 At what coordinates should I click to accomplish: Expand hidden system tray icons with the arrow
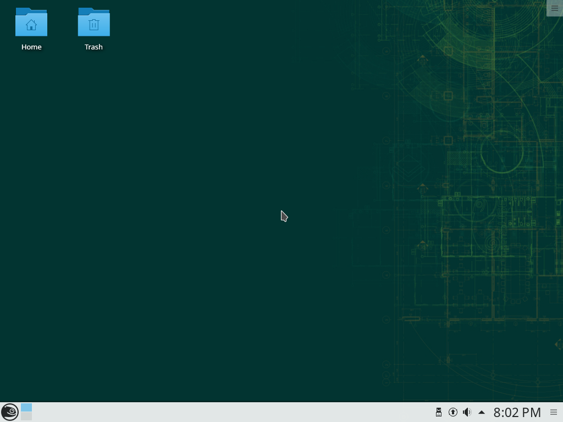click(481, 412)
